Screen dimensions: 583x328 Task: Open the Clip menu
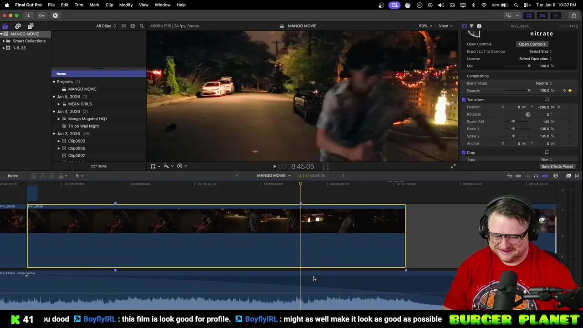click(109, 5)
